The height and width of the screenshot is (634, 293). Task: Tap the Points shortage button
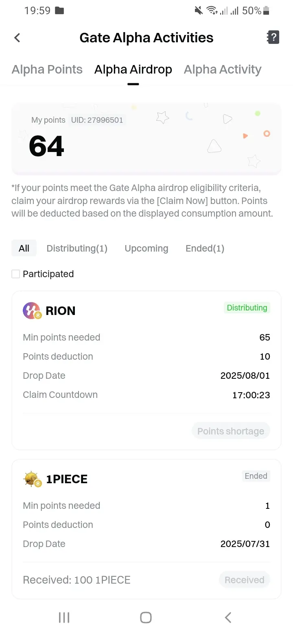pyautogui.click(x=231, y=431)
